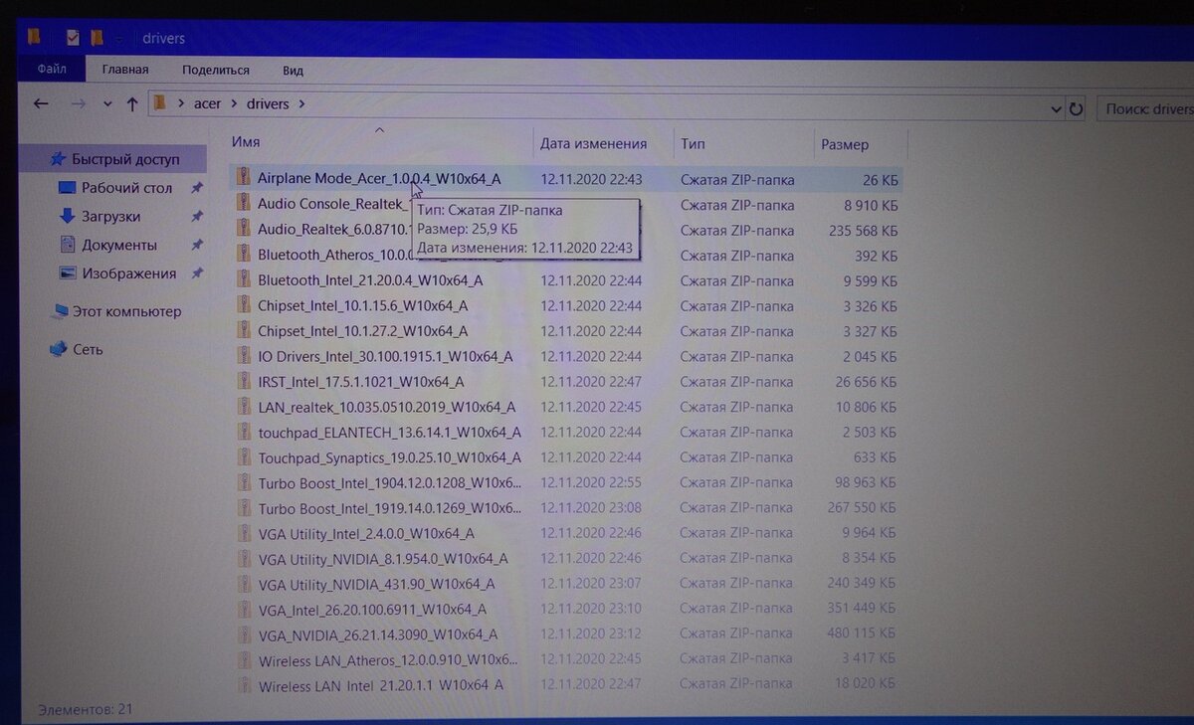Click the new folder quick access toolbar icon

click(x=97, y=39)
